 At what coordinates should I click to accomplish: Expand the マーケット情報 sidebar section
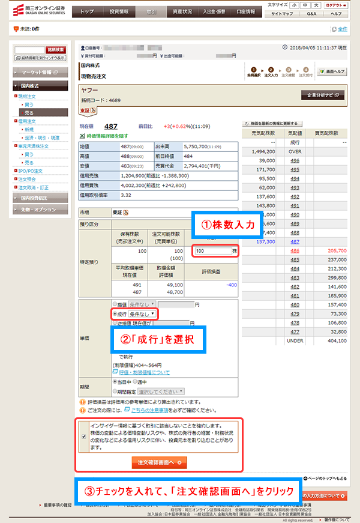pyautogui.click(x=40, y=73)
